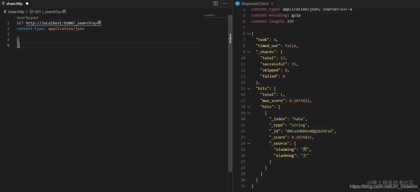
Task: Place cursor at closing brace on line 5
Action: coord(18,45)
